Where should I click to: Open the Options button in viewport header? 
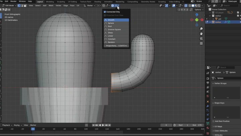pos(198,10)
